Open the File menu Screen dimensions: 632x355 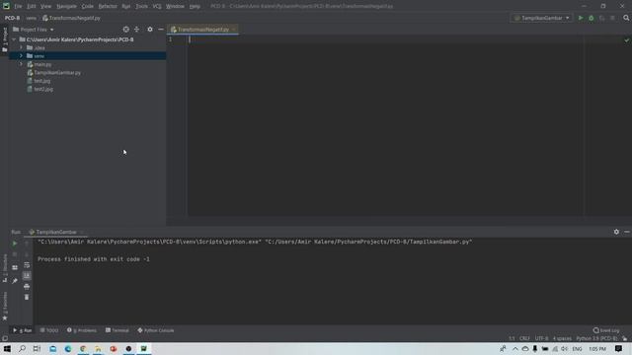click(x=18, y=7)
